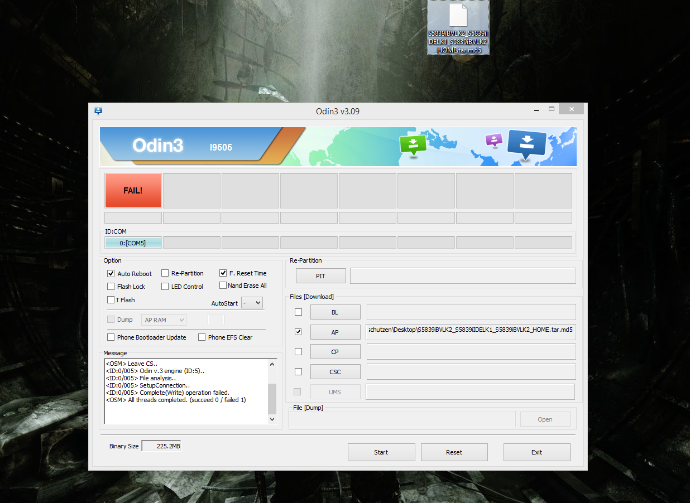The width and height of the screenshot is (690, 503).
Task: Click the PIT file path field
Action: click(x=463, y=275)
